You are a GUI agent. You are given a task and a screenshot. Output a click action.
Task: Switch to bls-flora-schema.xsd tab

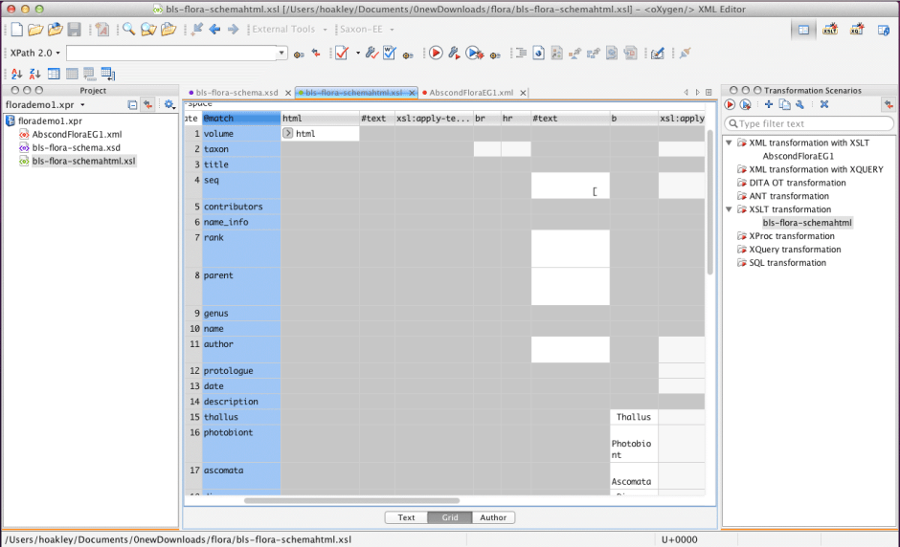(236, 93)
